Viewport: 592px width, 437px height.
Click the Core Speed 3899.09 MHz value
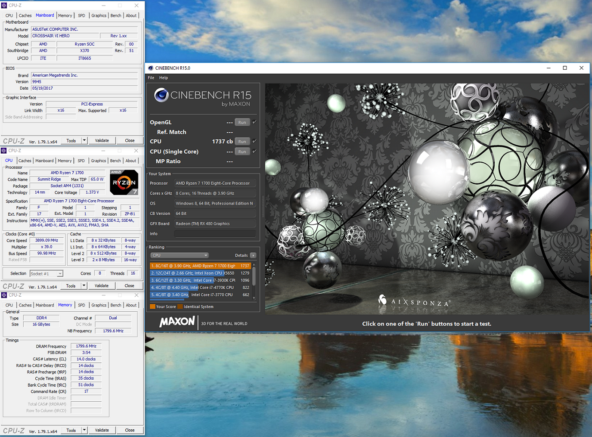click(47, 241)
